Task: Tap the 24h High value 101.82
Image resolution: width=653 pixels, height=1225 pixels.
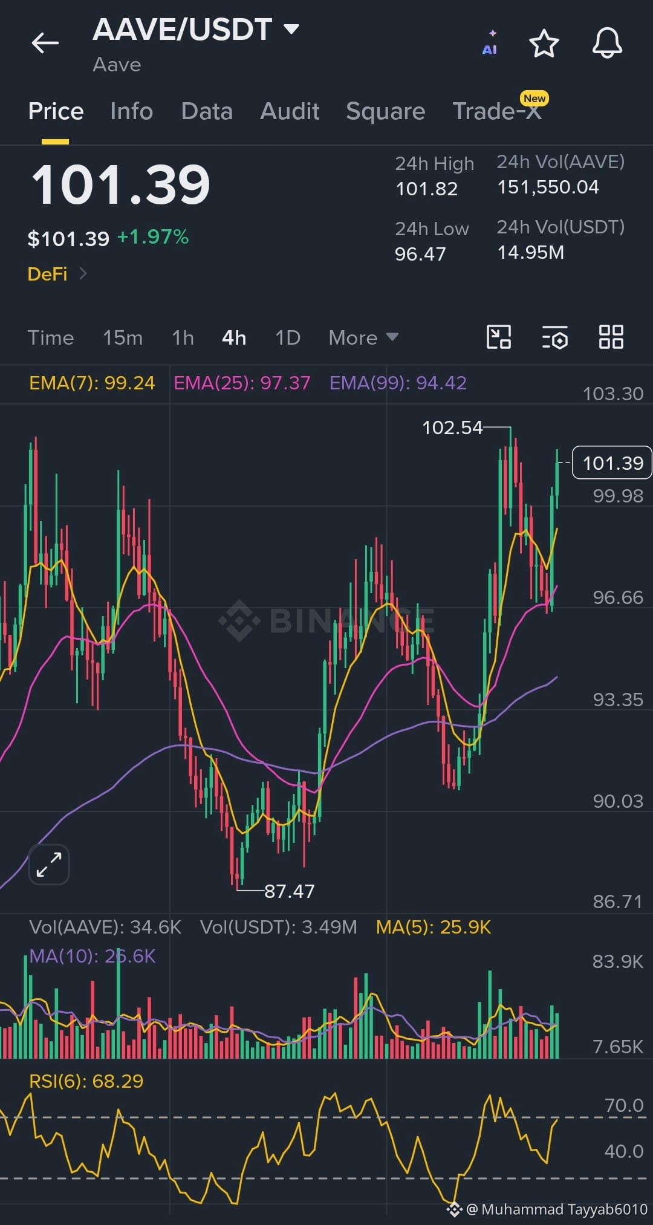Action: [427, 189]
